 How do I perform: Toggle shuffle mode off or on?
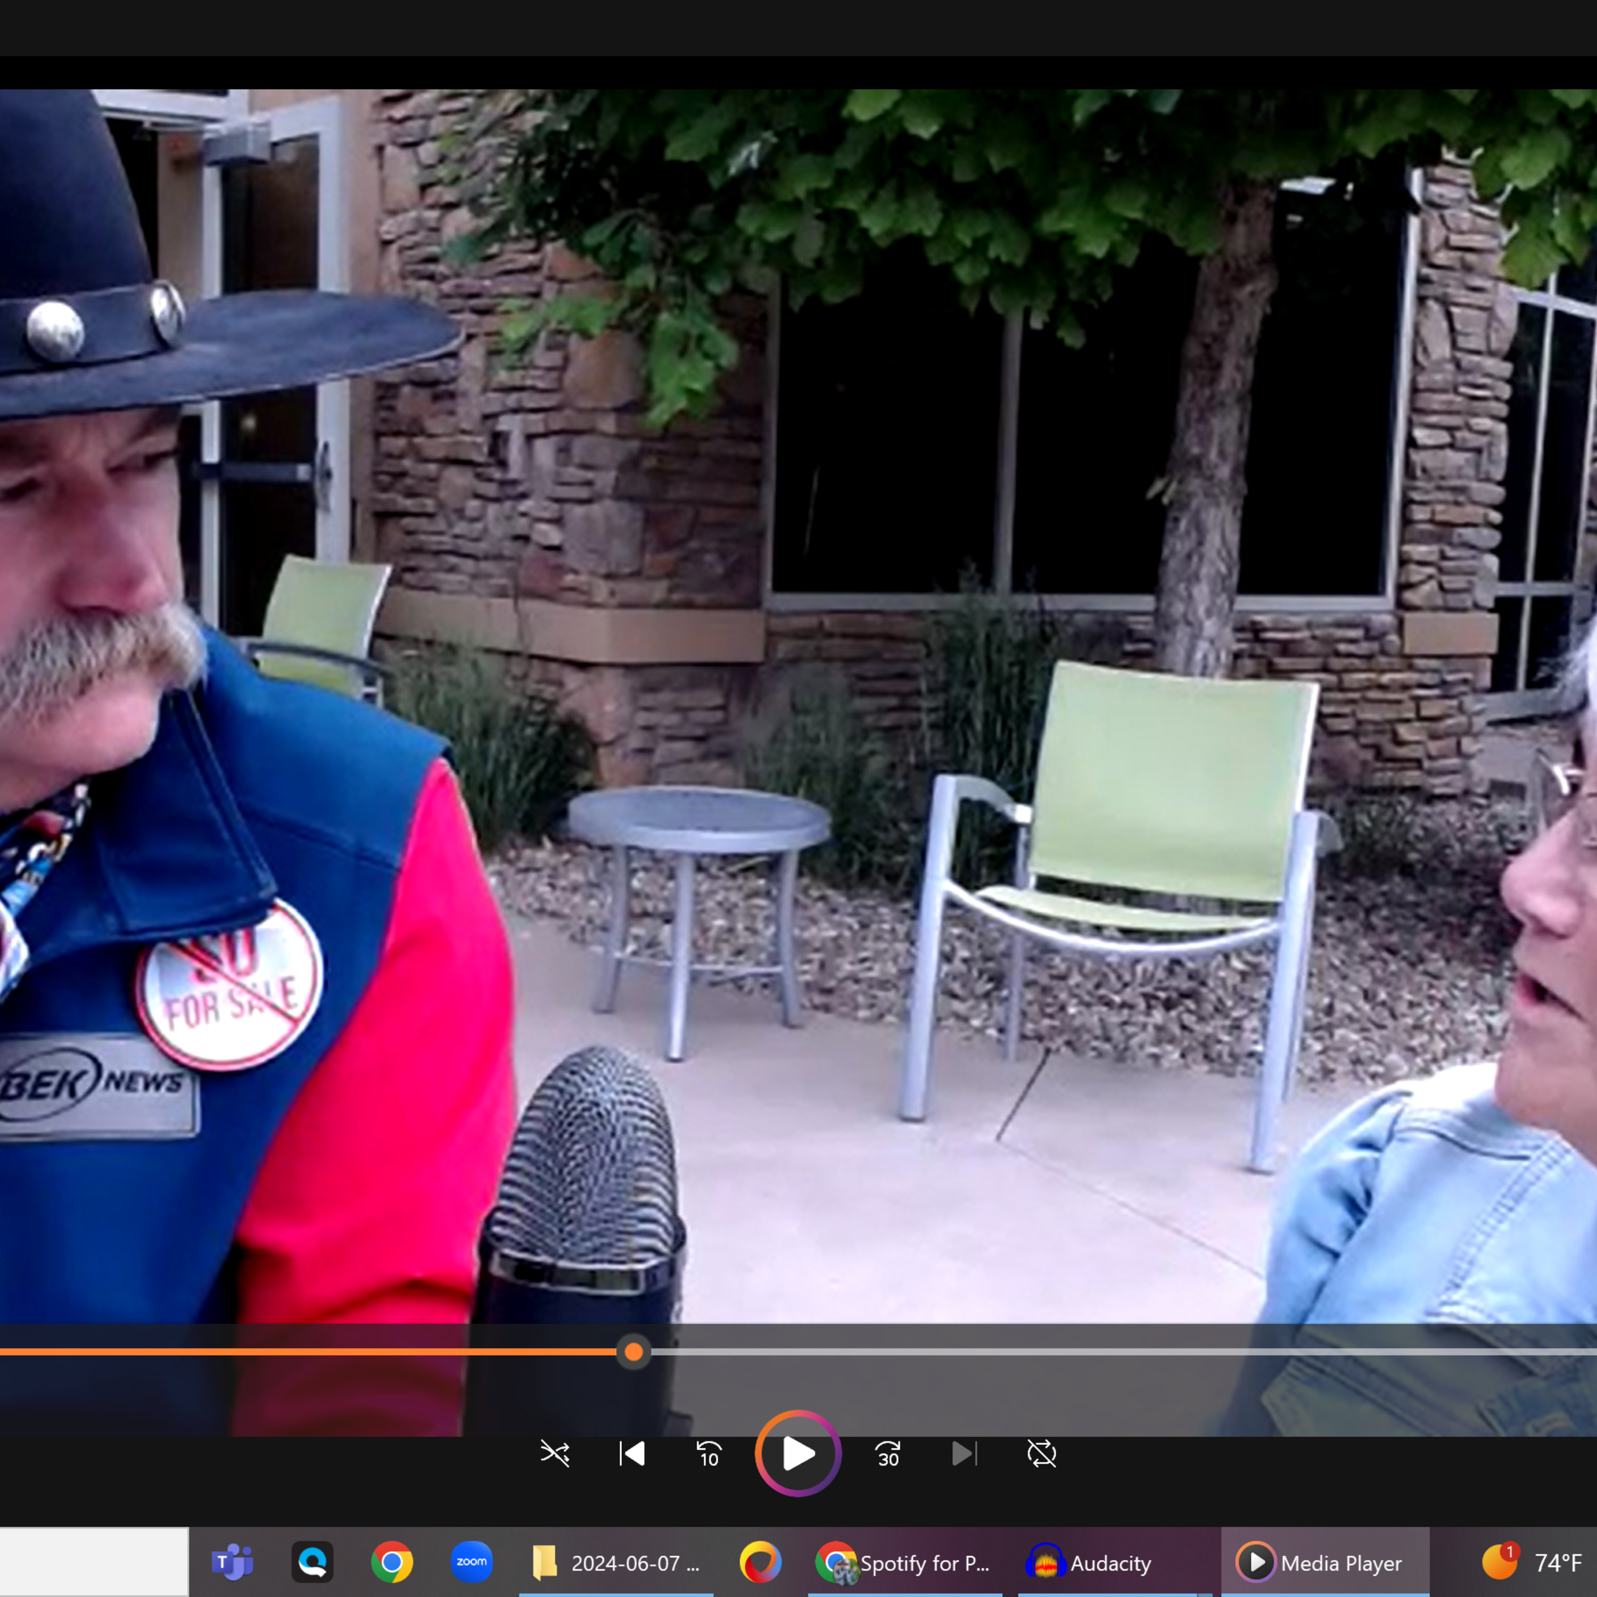555,1453
